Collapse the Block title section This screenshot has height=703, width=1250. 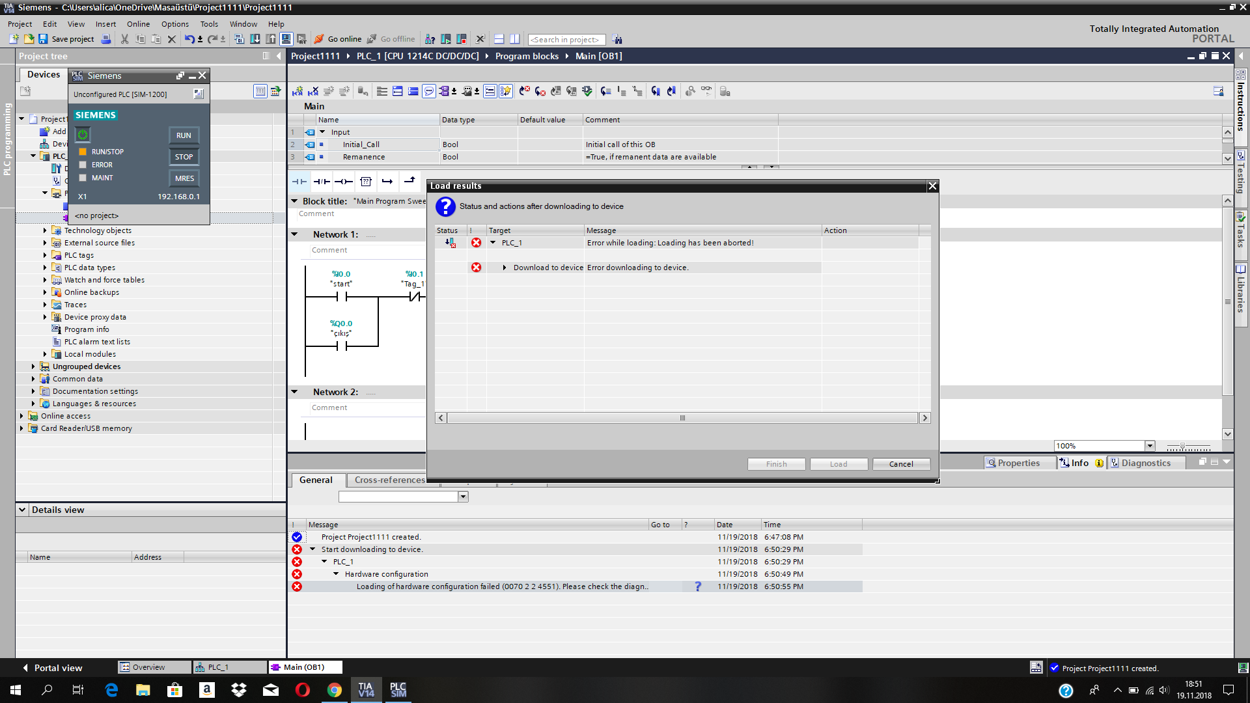click(294, 201)
